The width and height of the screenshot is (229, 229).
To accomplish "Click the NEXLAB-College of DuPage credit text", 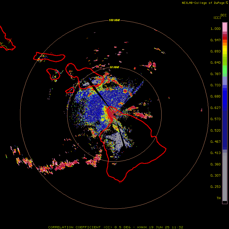I will (203, 3).
